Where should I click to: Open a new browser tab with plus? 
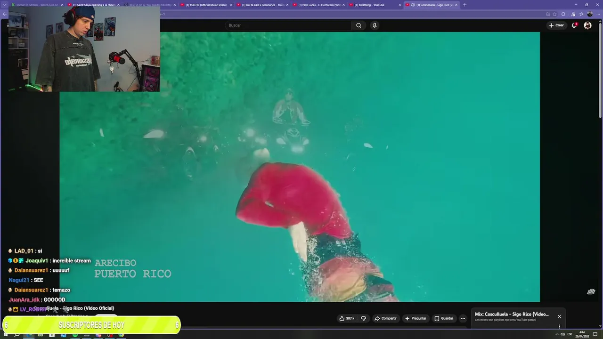[464, 5]
